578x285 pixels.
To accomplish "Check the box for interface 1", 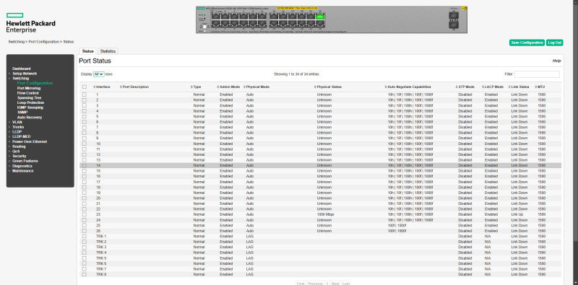I will coord(85,95).
